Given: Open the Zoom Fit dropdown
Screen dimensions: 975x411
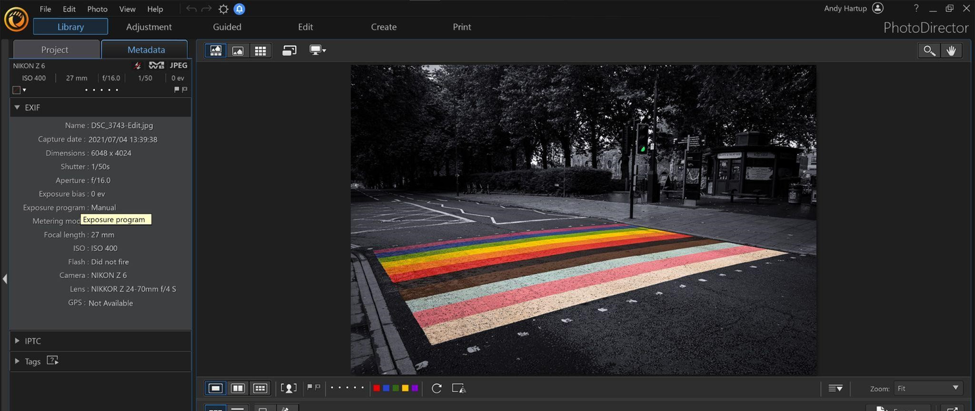Looking at the screenshot, I should [928, 389].
